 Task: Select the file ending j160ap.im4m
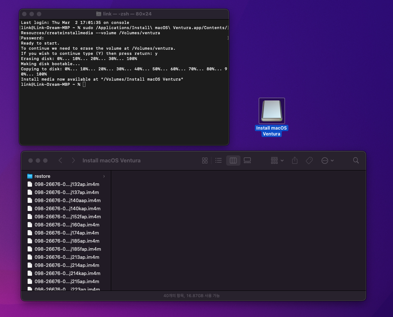click(x=66, y=225)
